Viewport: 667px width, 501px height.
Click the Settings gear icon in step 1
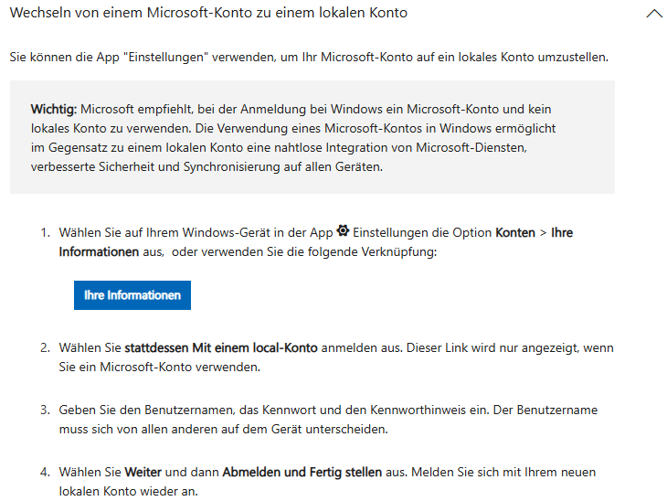pos(343,231)
